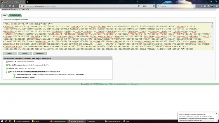Screen dimensions: 219x123
Task: Click the tracking protection shield icon
Action: tap(21, 6)
